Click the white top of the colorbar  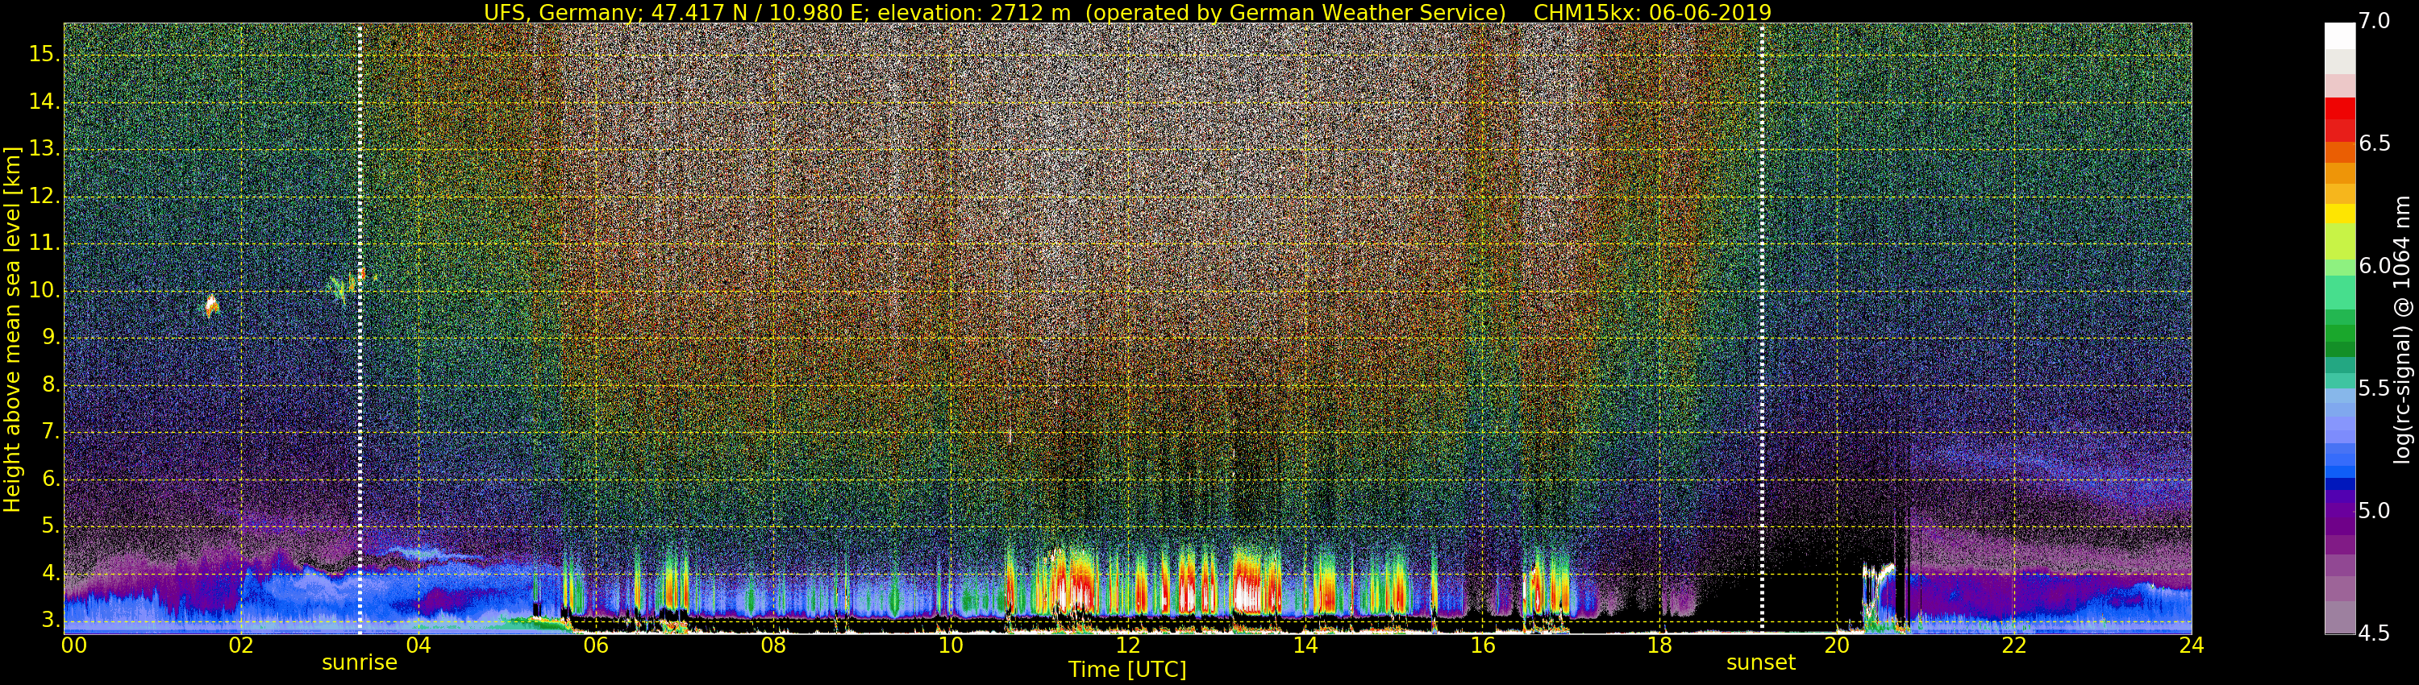(2339, 35)
